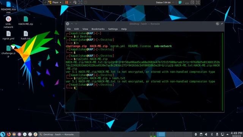Select the ngrok.yml desktop file
The height and width of the screenshot is (137, 243).
pos(8,35)
